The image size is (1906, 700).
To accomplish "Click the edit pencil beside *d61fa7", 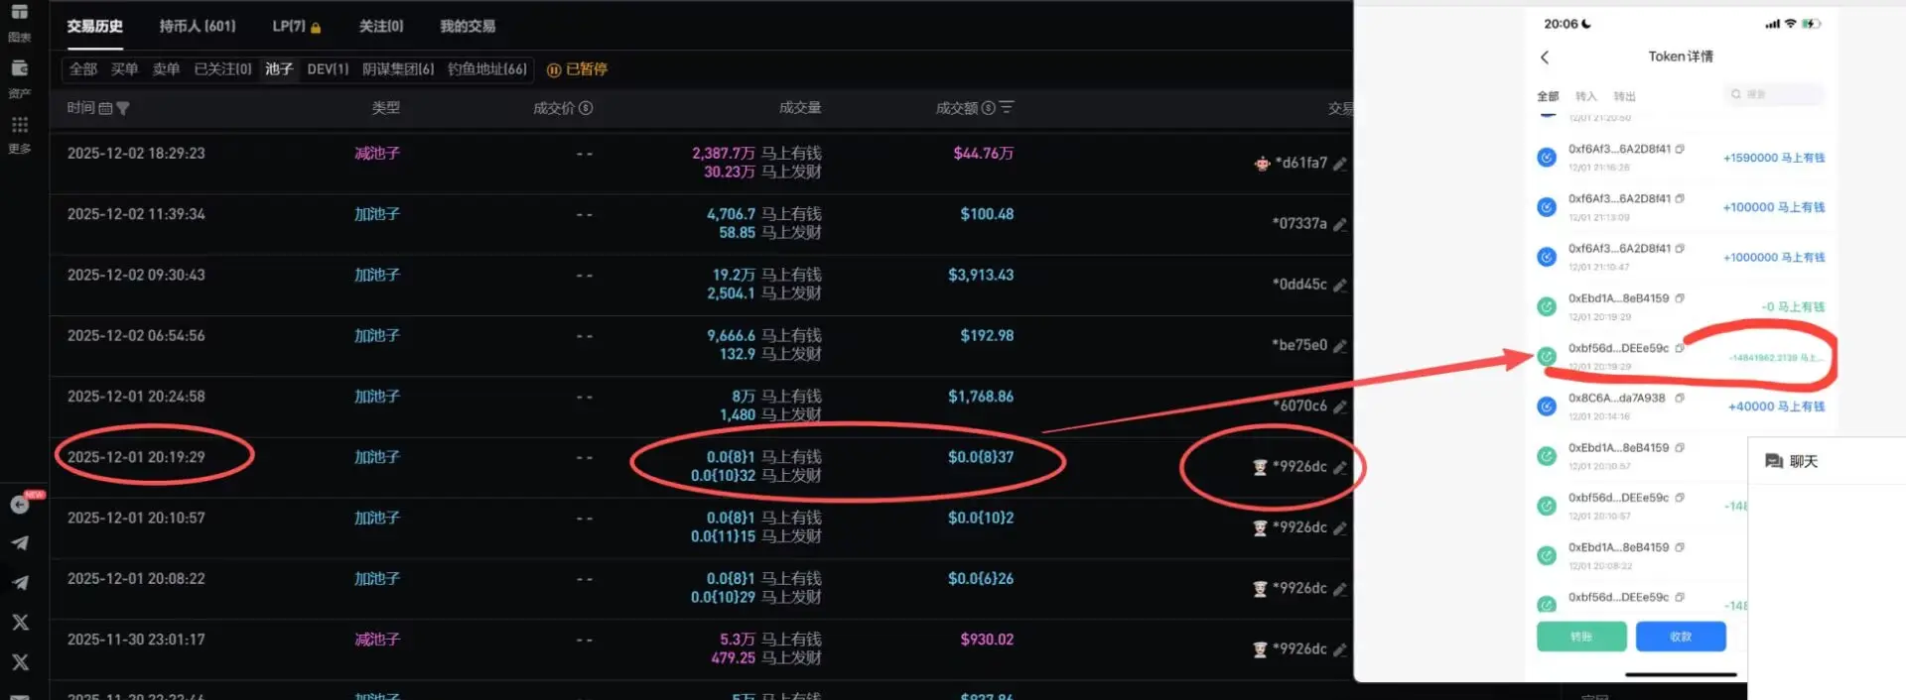I will 1340,164.
